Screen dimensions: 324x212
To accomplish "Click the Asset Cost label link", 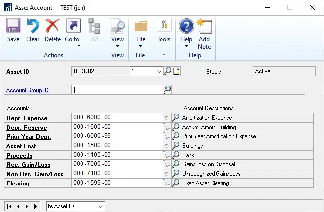I will pyautogui.click(x=21, y=146).
